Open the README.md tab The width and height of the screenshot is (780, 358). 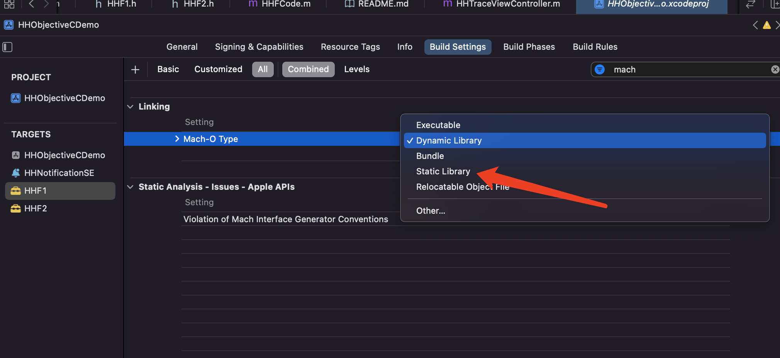pyautogui.click(x=376, y=4)
